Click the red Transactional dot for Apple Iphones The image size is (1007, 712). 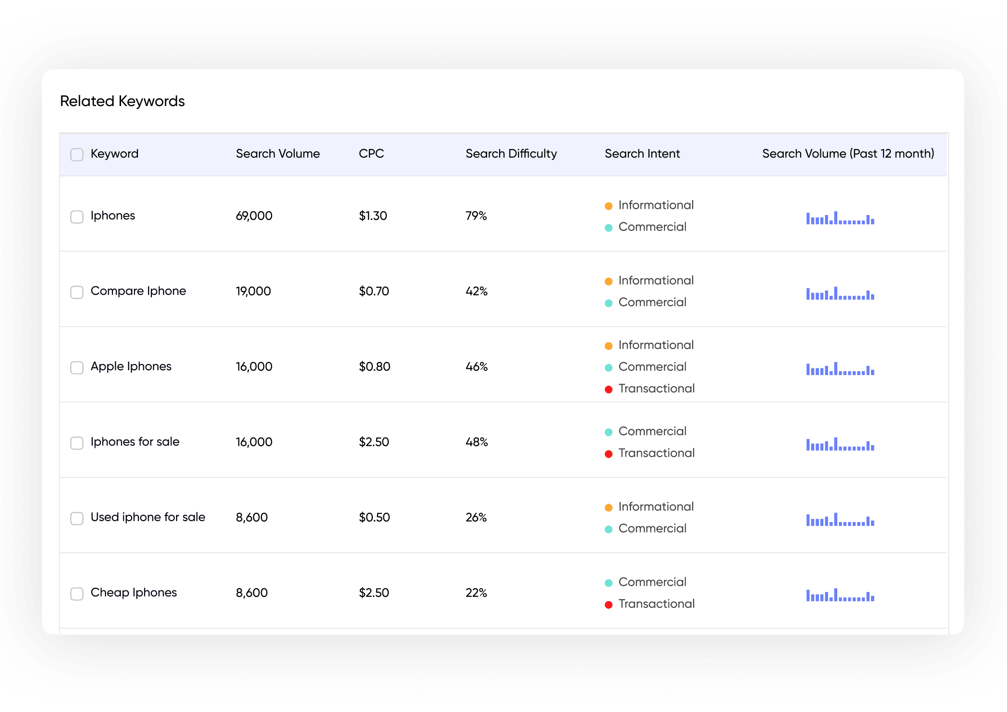pos(609,389)
